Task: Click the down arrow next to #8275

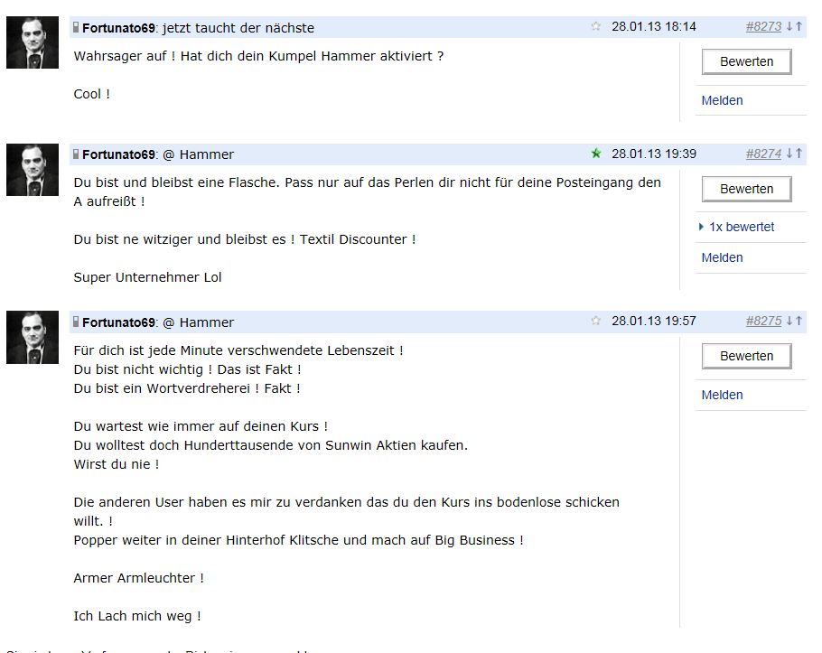Action: pos(789,321)
